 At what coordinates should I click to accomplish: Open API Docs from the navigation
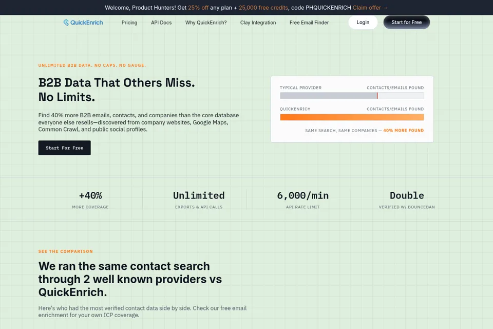pyautogui.click(x=161, y=23)
